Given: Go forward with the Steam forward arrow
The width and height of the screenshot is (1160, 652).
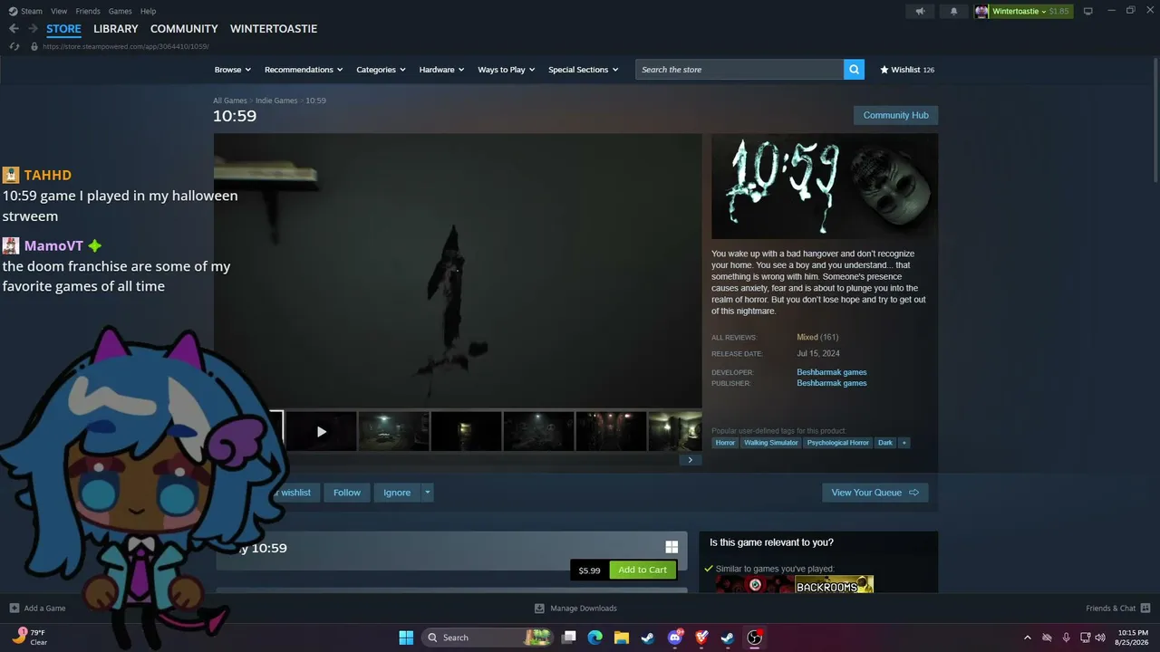Looking at the screenshot, I should (33, 29).
